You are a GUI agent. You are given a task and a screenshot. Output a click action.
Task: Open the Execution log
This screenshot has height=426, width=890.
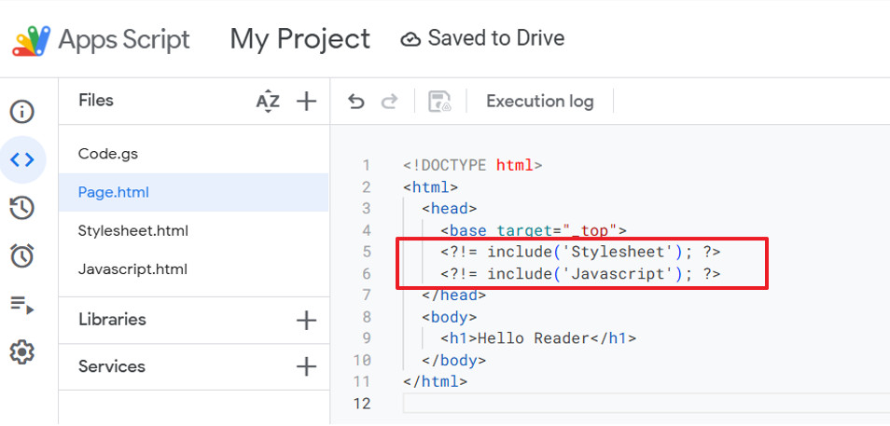pos(539,102)
